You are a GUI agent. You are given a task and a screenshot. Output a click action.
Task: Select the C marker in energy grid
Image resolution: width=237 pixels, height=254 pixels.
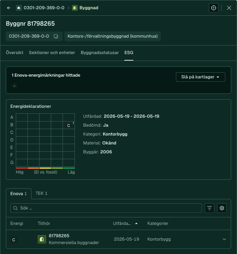[69, 126]
